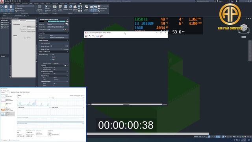Viewport: 252px width, 142px height.
Task: Open the Unsaved View dropdown in ribbon
Action: (25, 6)
